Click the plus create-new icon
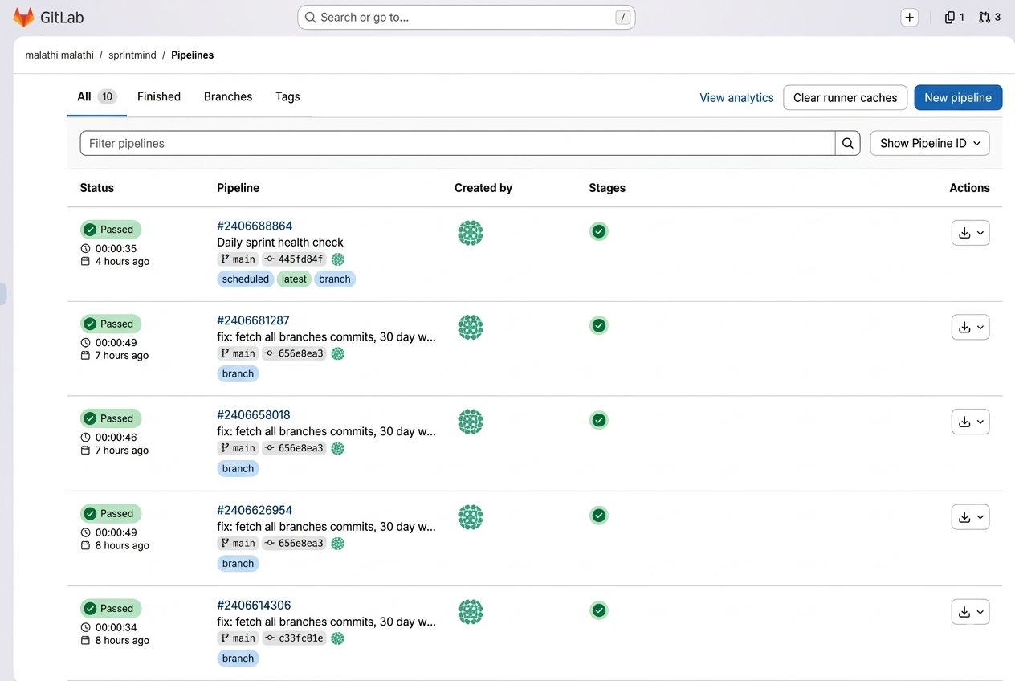Screen dimensions: 1015x681 coord(909,18)
